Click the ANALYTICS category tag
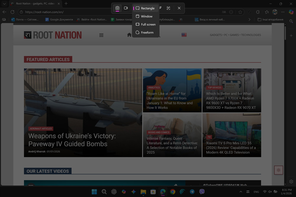 pyautogui.click(x=154, y=88)
